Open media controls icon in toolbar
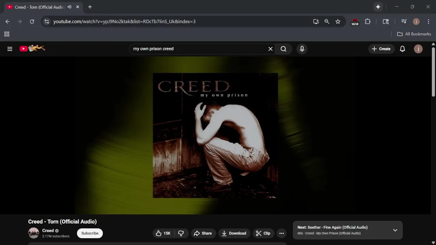The image size is (436, 245). click(404, 21)
